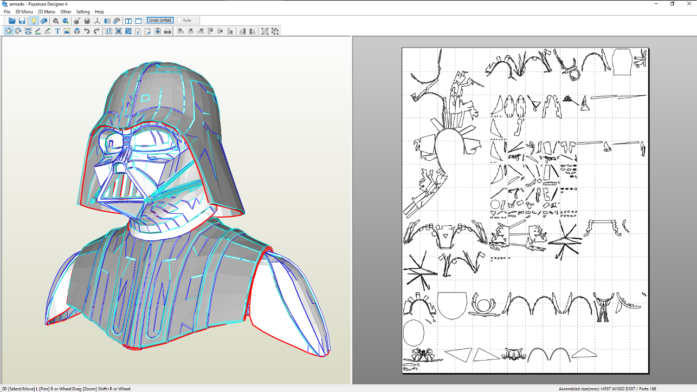Click the blue textured cubes icon beside light bulb
Viewport: 697px width, 392px height.
click(x=44, y=21)
